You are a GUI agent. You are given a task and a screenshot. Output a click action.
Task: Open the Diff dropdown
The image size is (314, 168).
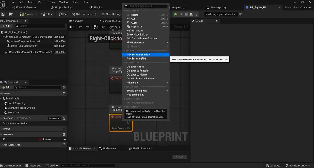47,14
